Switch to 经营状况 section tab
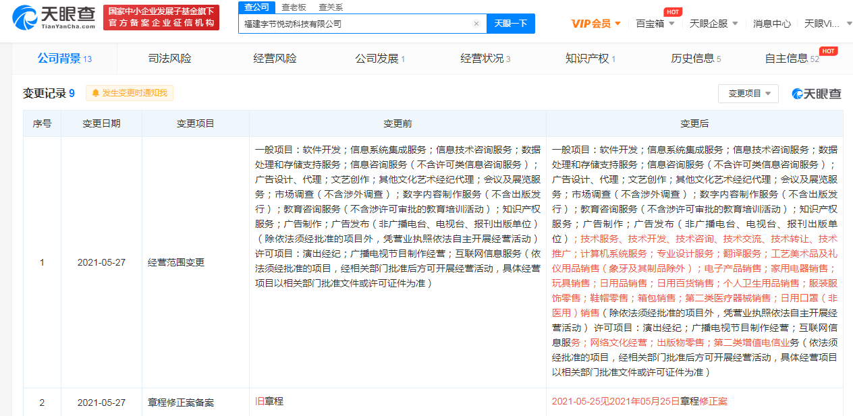 (485, 59)
